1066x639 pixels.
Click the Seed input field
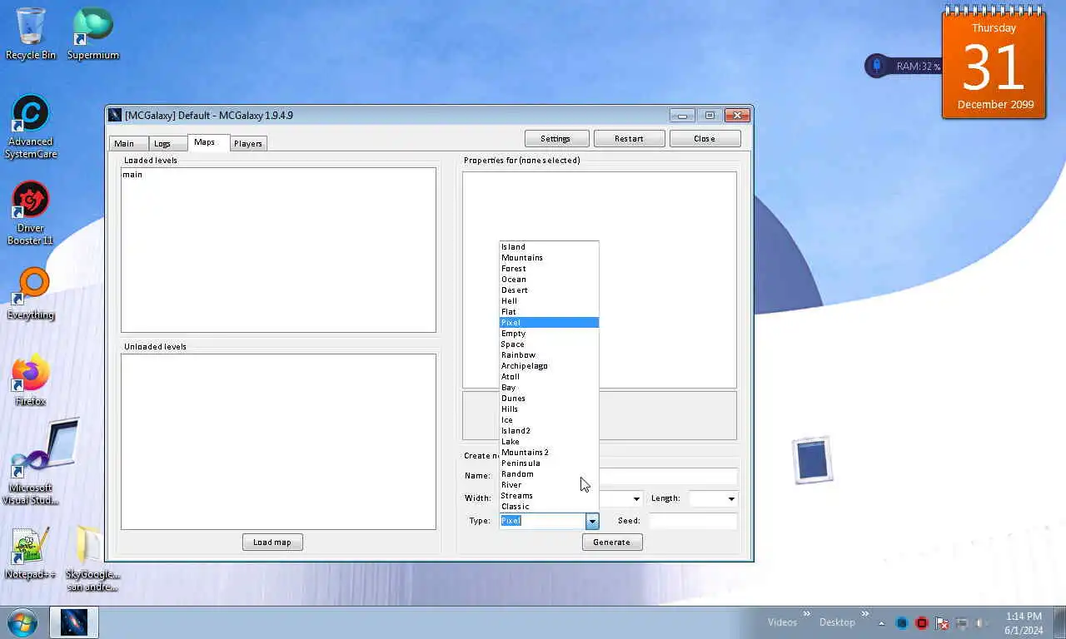[693, 521]
